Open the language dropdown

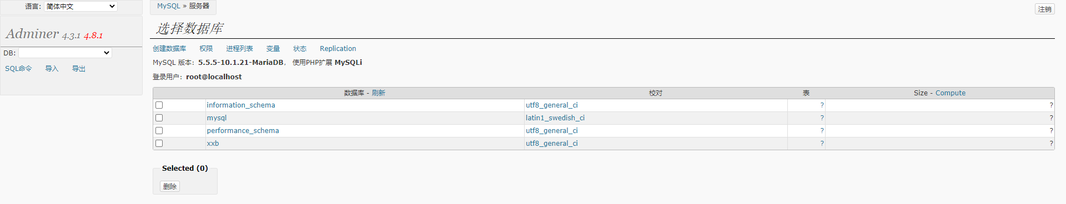[x=81, y=7]
